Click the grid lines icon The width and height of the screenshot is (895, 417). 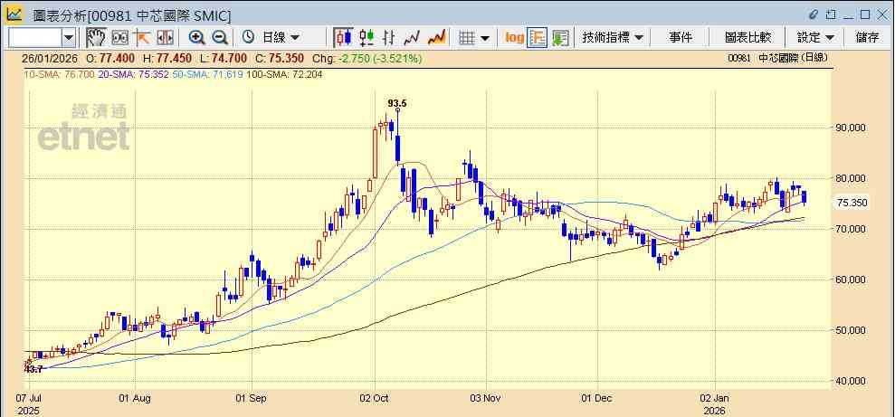click(x=468, y=38)
